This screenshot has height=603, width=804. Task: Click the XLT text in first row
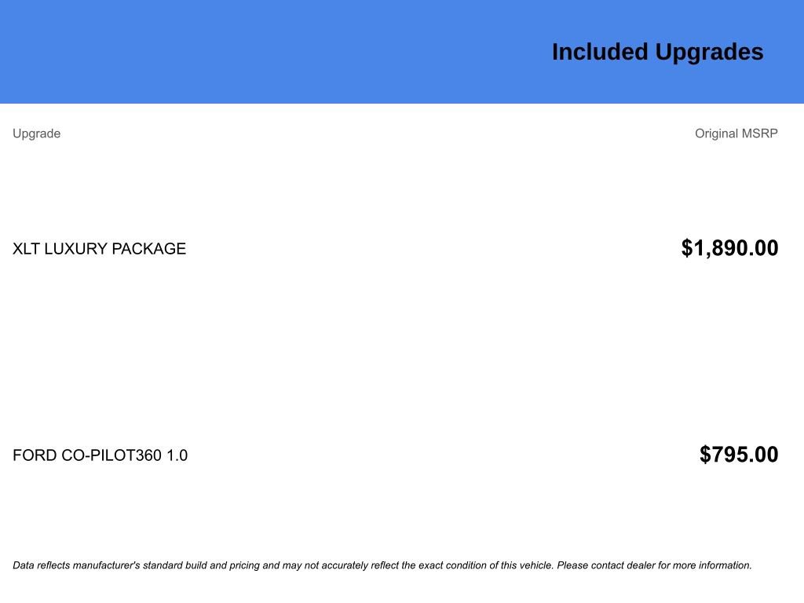coord(26,249)
